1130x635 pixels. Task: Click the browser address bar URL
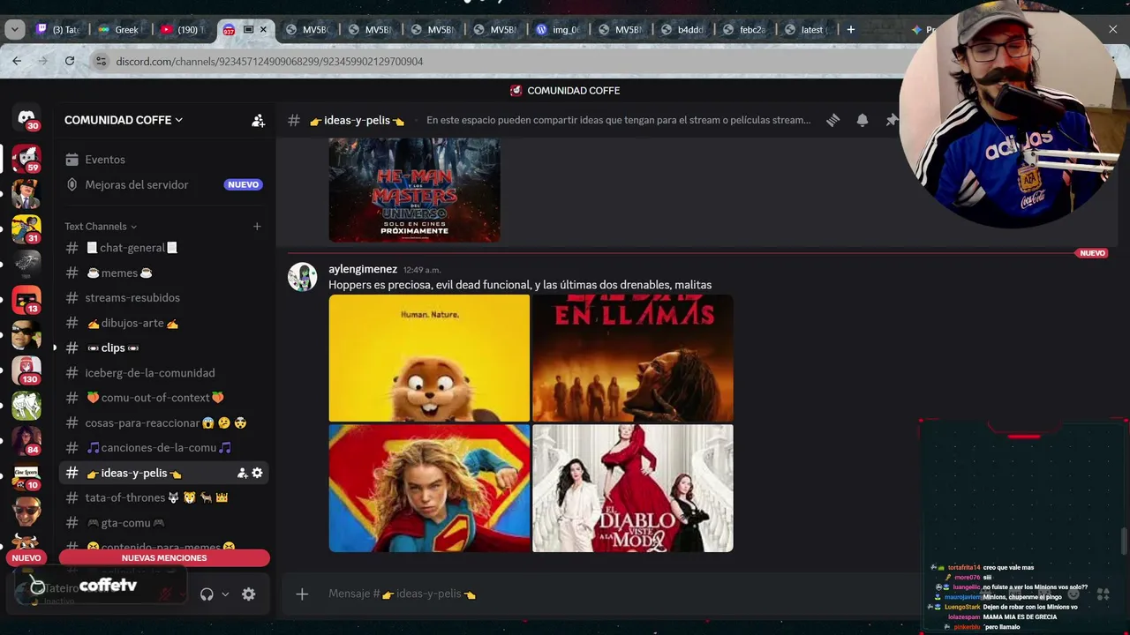pos(269,62)
